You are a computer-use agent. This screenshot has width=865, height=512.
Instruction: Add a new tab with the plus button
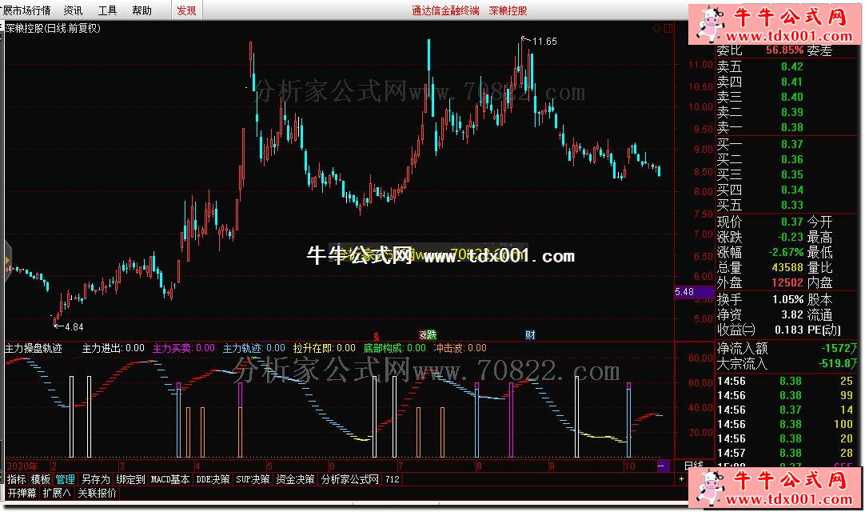(x=681, y=479)
